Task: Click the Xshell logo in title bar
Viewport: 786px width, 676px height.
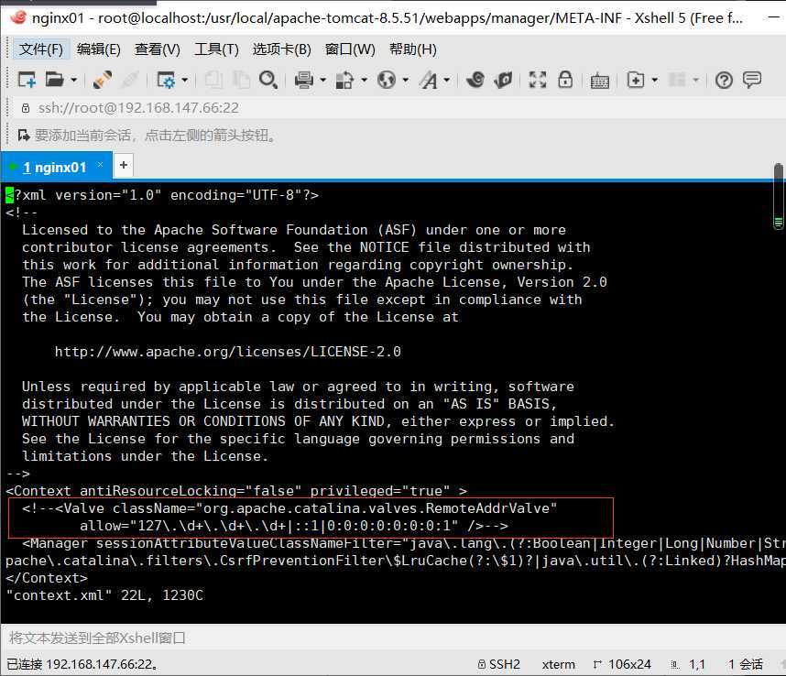Action: coord(18,17)
